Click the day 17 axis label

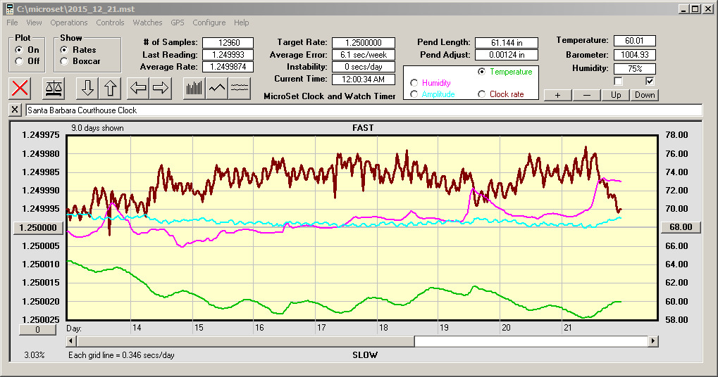(321, 328)
